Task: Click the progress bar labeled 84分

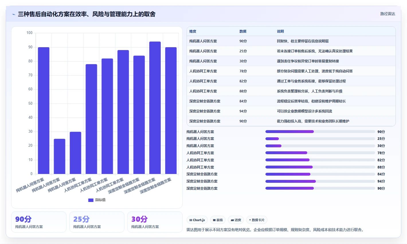Action: [320, 174]
